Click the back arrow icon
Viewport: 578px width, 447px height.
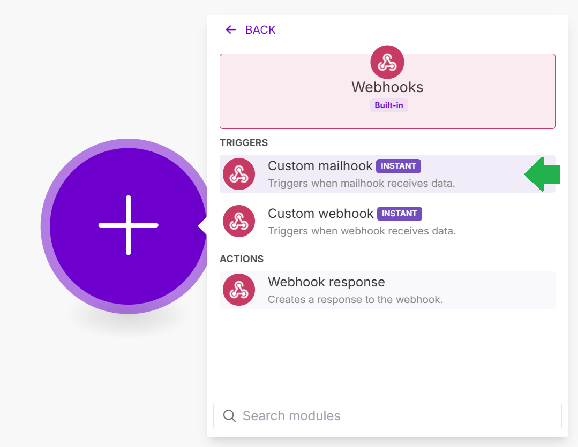click(231, 29)
